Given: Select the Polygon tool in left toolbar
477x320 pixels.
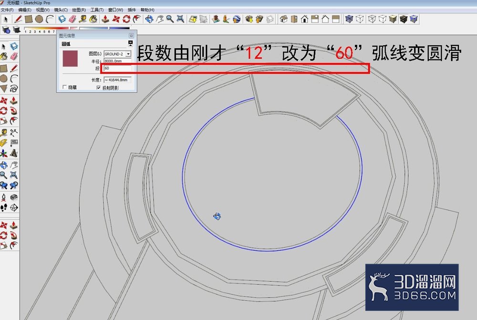Looking at the screenshot, I should coord(4,89).
